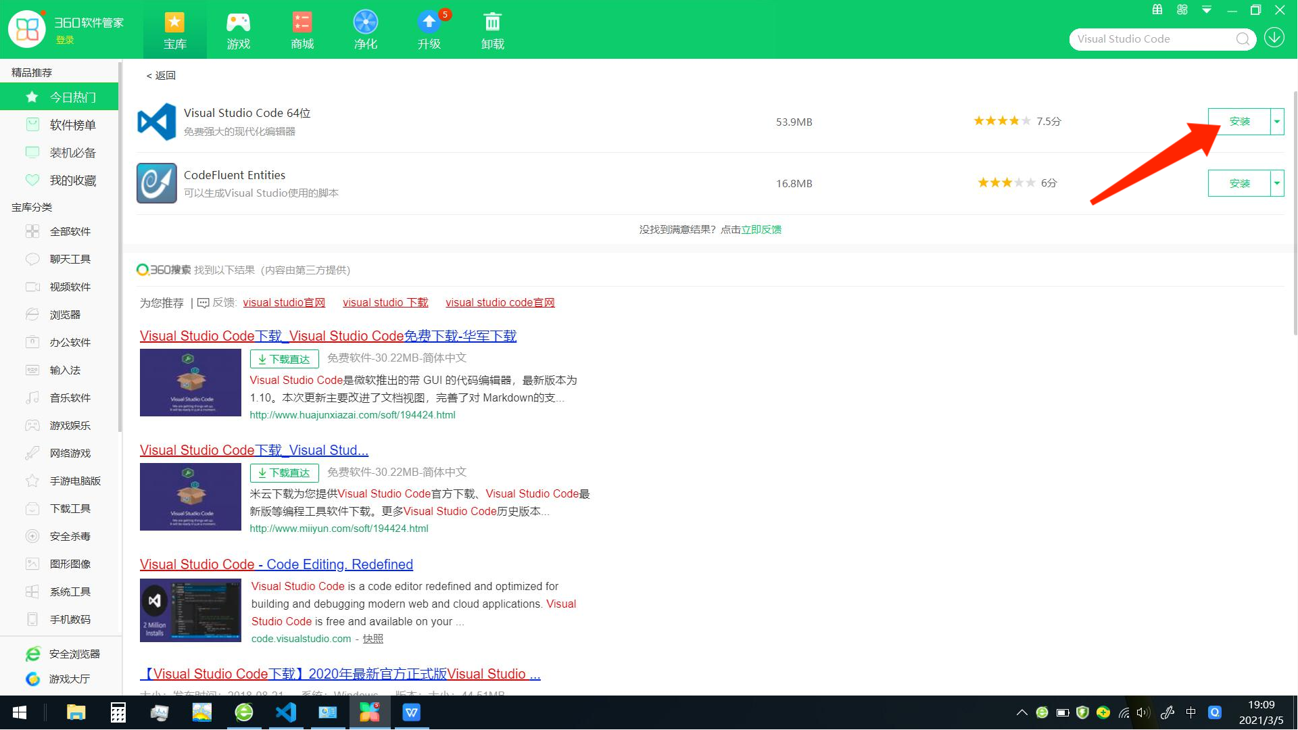The height and width of the screenshot is (730, 1298).
Task: Click the 立即反馈 feedback link
Action: (x=761, y=229)
